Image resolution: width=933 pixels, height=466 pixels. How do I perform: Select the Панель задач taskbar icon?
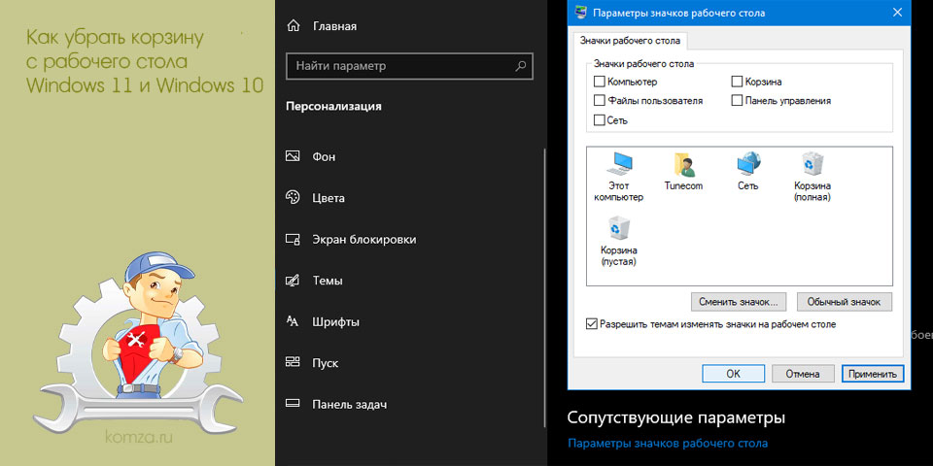pos(293,404)
